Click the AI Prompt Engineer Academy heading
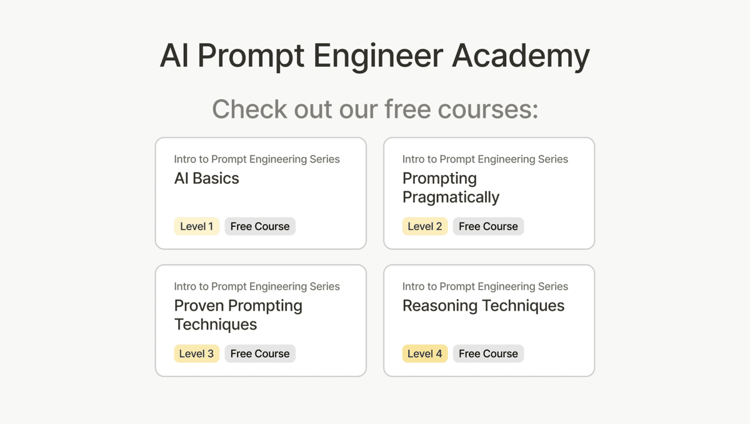 click(x=375, y=56)
